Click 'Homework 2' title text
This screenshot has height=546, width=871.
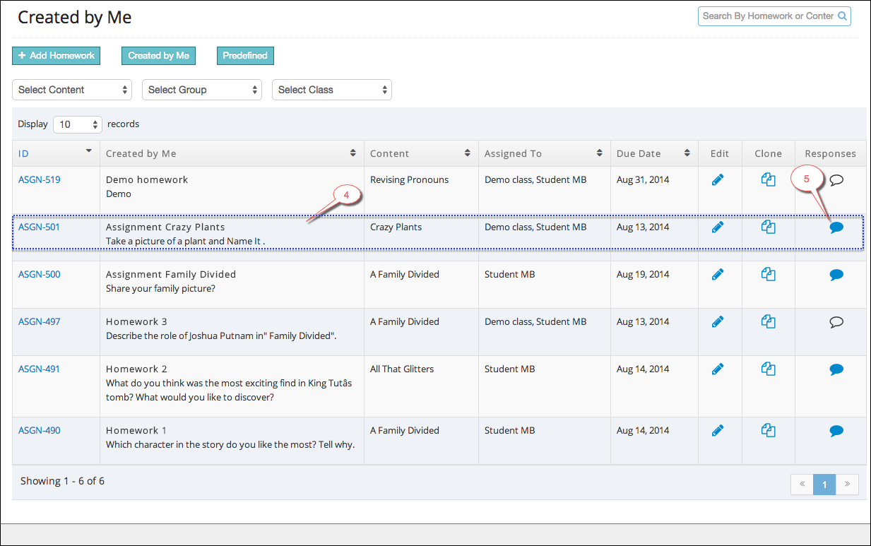136,369
